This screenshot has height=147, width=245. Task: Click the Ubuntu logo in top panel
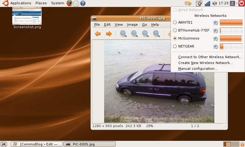click(6, 3)
